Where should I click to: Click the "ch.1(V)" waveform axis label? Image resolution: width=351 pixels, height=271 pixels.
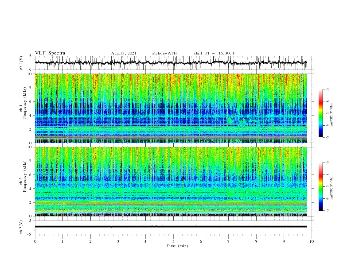click(21, 63)
